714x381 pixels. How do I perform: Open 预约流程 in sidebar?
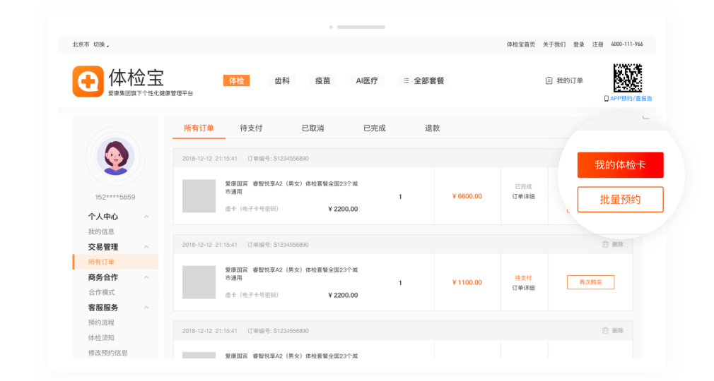point(101,323)
